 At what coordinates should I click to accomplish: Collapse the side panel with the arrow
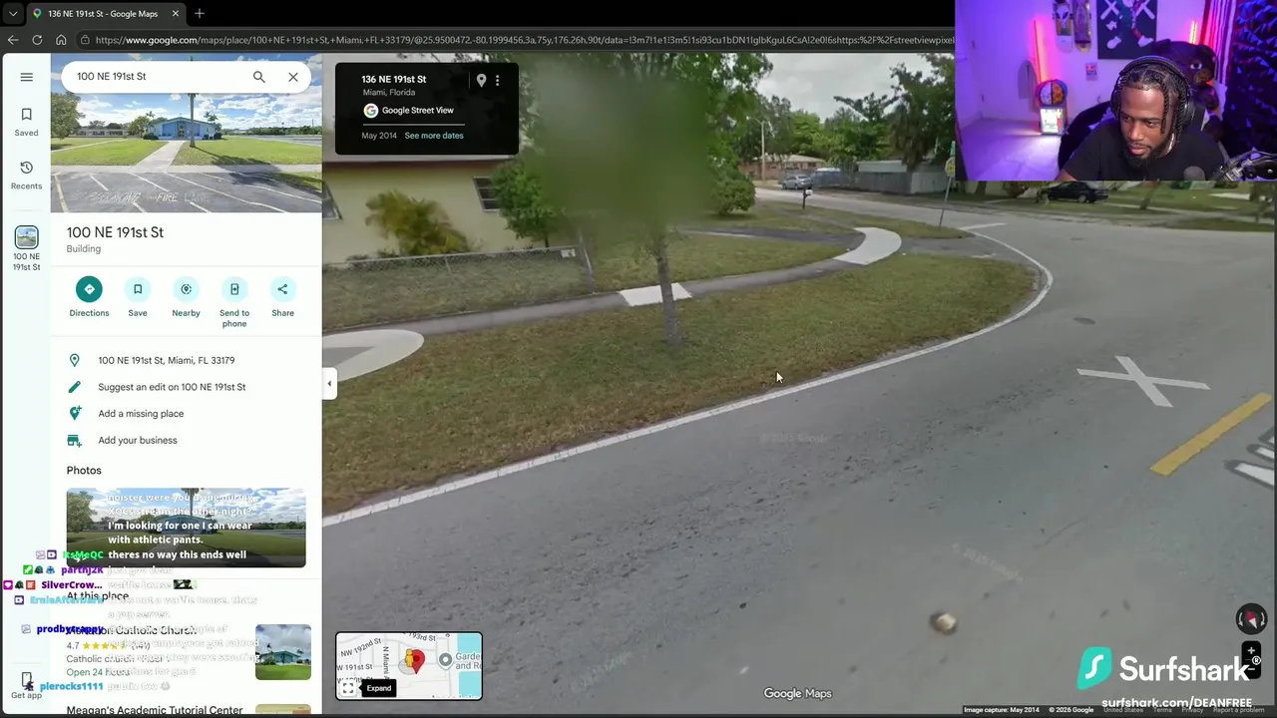[x=329, y=384]
